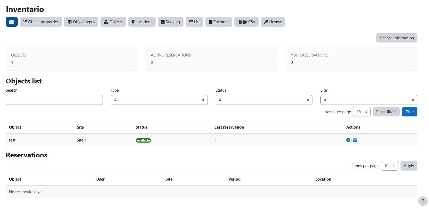The width and height of the screenshot is (429, 212).
Task: Click the Reset filters button
Action: 386,112
